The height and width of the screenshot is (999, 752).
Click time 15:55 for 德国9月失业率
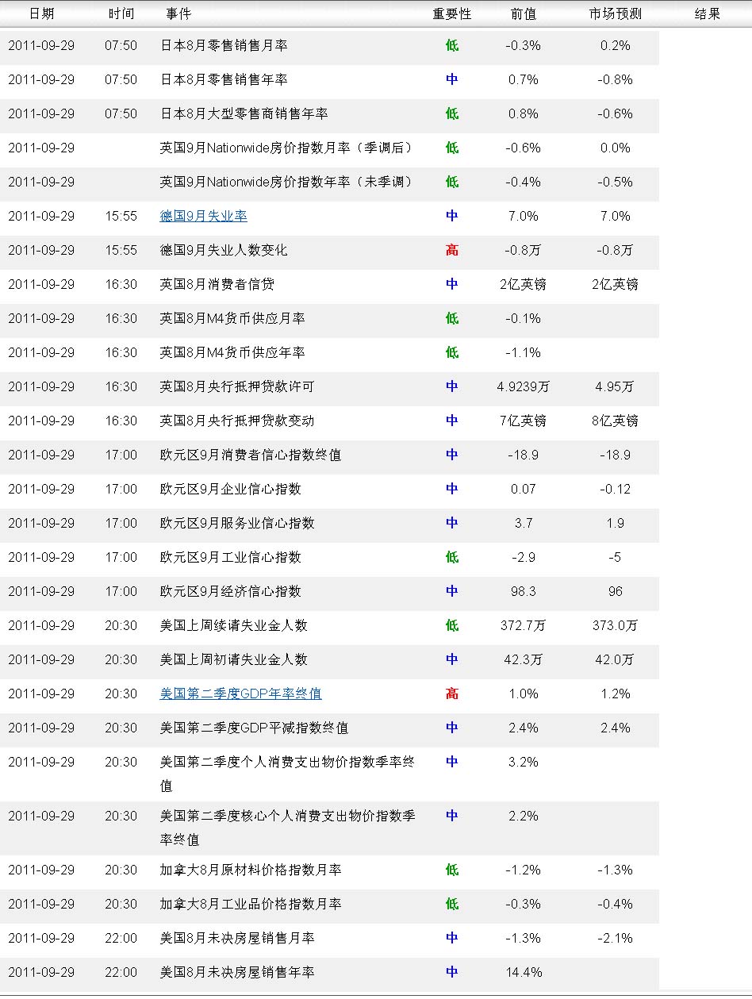tap(121, 216)
